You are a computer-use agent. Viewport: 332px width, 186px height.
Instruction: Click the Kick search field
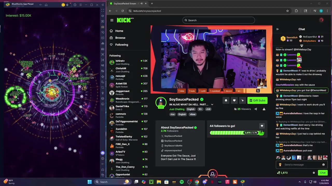[x=219, y=20]
